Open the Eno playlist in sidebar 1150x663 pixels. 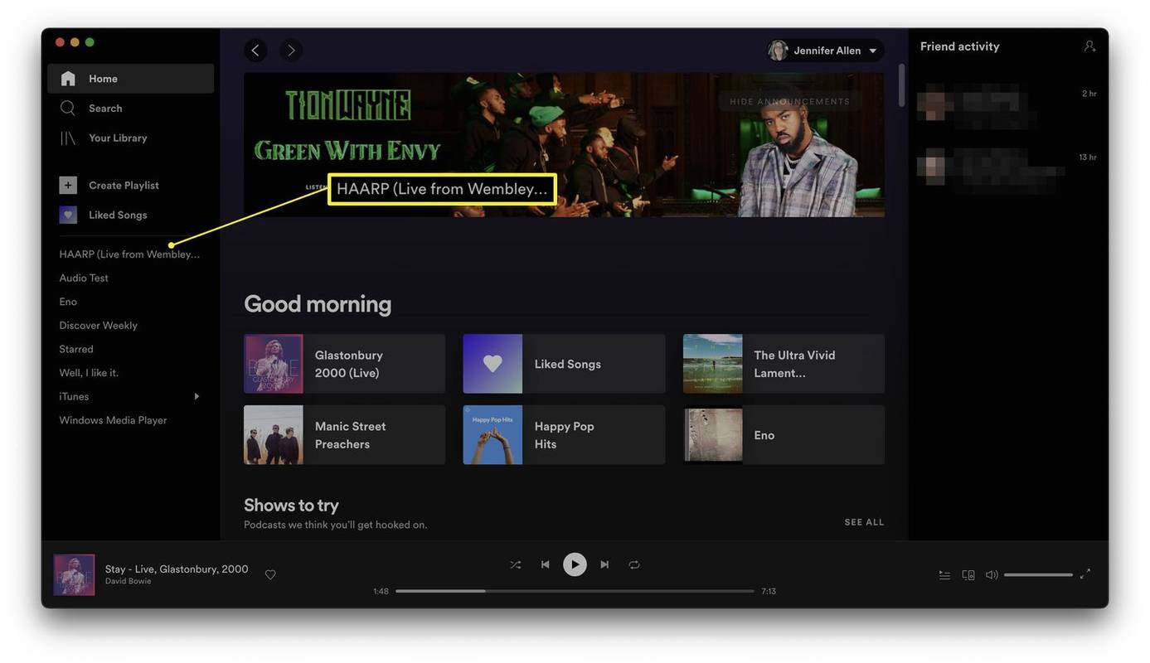tap(68, 302)
